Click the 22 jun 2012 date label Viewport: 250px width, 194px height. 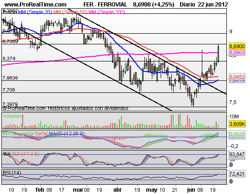[213, 5]
